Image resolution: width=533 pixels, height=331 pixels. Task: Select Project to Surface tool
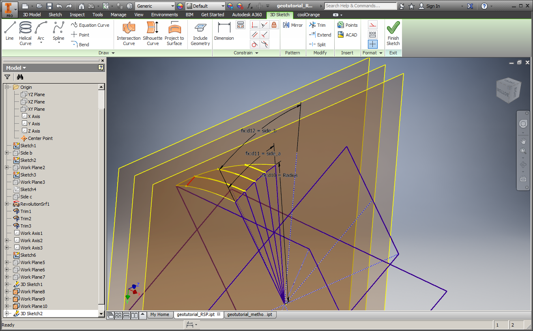coord(174,33)
